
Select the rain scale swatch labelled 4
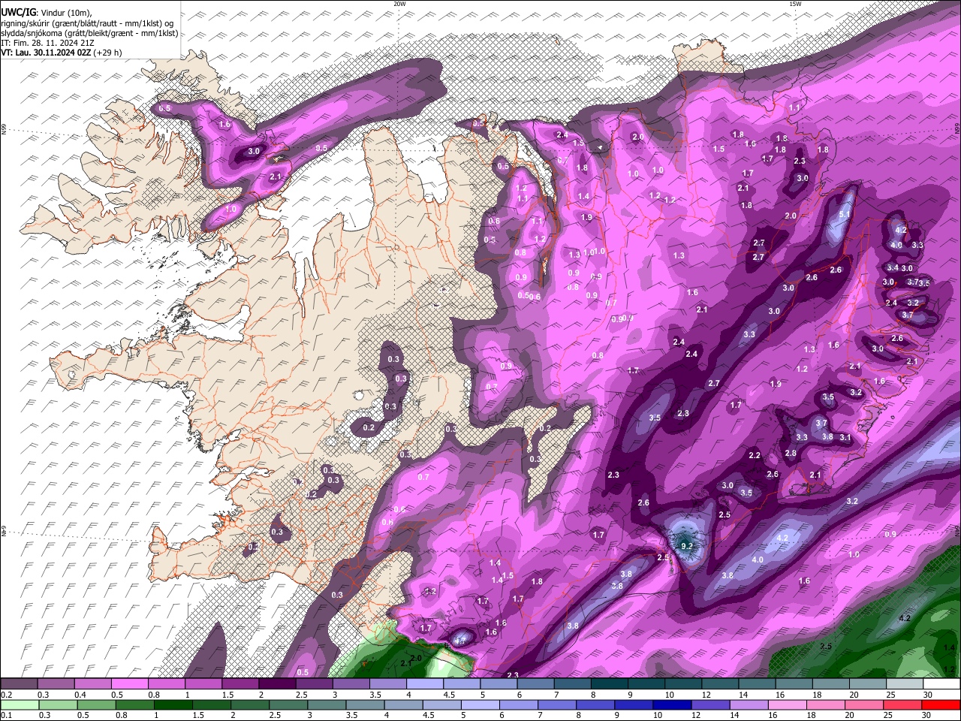404,704
